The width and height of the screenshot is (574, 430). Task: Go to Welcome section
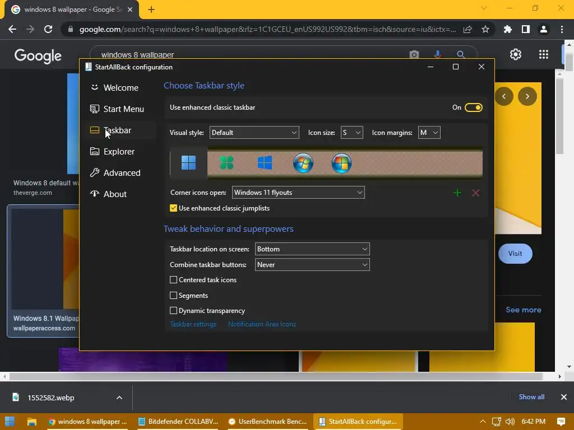(121, 88)
